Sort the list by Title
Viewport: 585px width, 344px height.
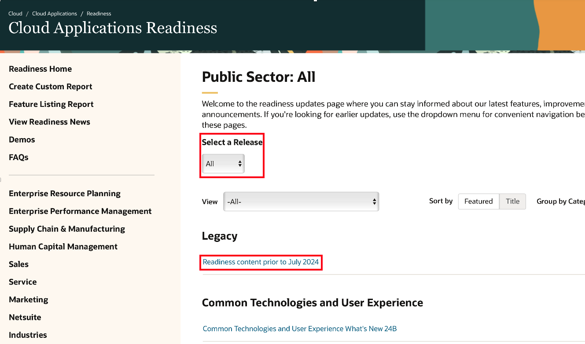512,201
